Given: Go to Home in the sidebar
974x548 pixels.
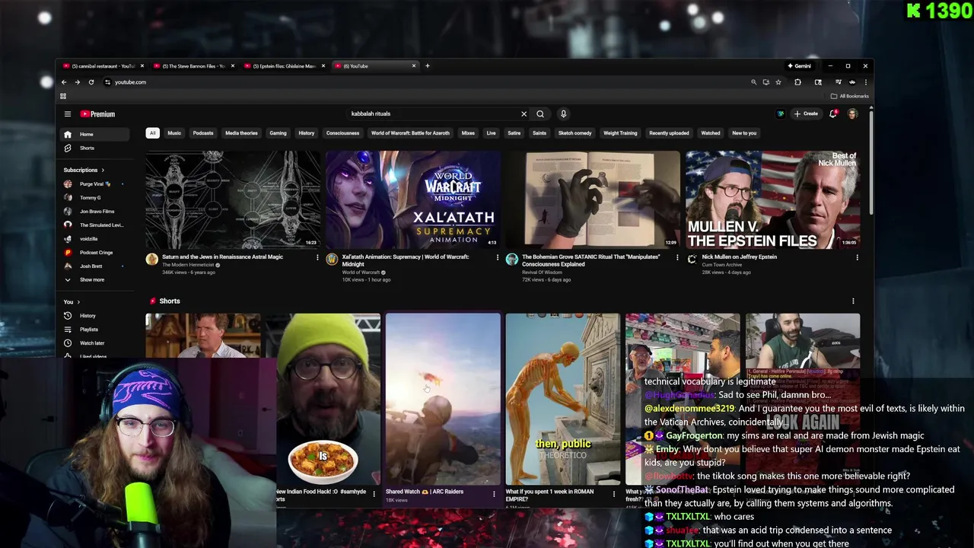Looking at the screenshot, I should pyautogui.click(x=95, y=135).
